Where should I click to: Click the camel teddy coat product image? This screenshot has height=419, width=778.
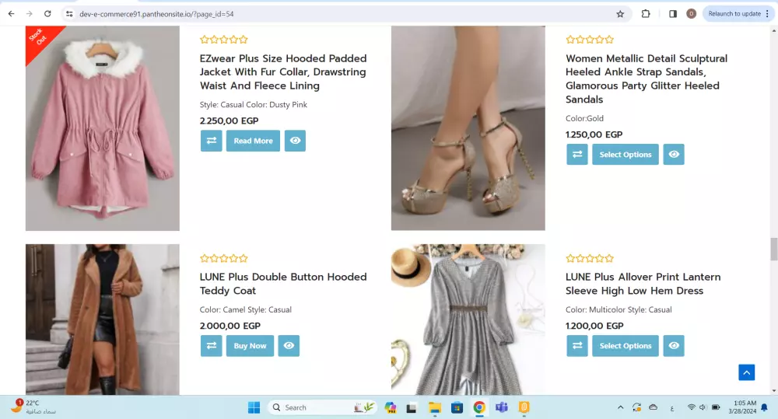(x=103, y=319)
